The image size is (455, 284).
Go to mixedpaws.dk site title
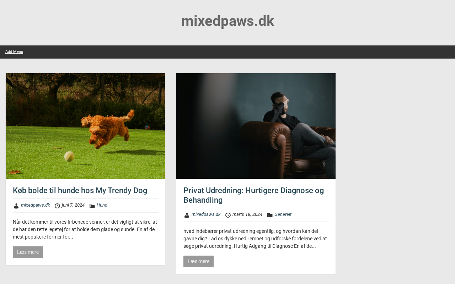point(227,21)
